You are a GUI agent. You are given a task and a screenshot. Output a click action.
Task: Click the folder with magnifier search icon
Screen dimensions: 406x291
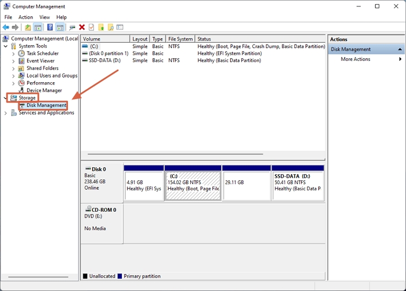111,27
